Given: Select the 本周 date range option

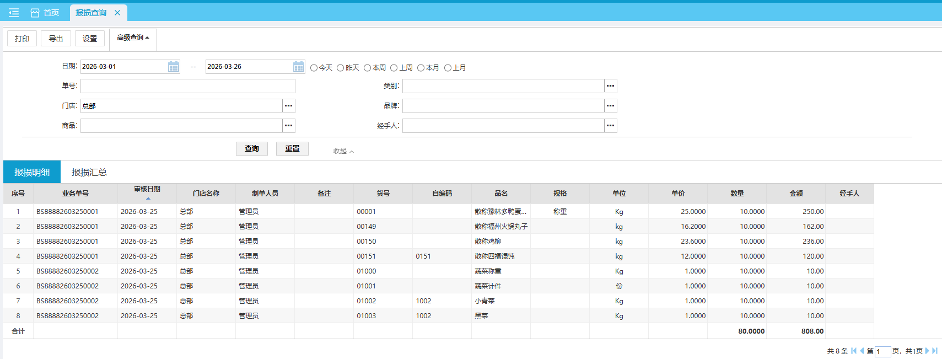Looking at the screenshot, I should click(x=367, y=68).
